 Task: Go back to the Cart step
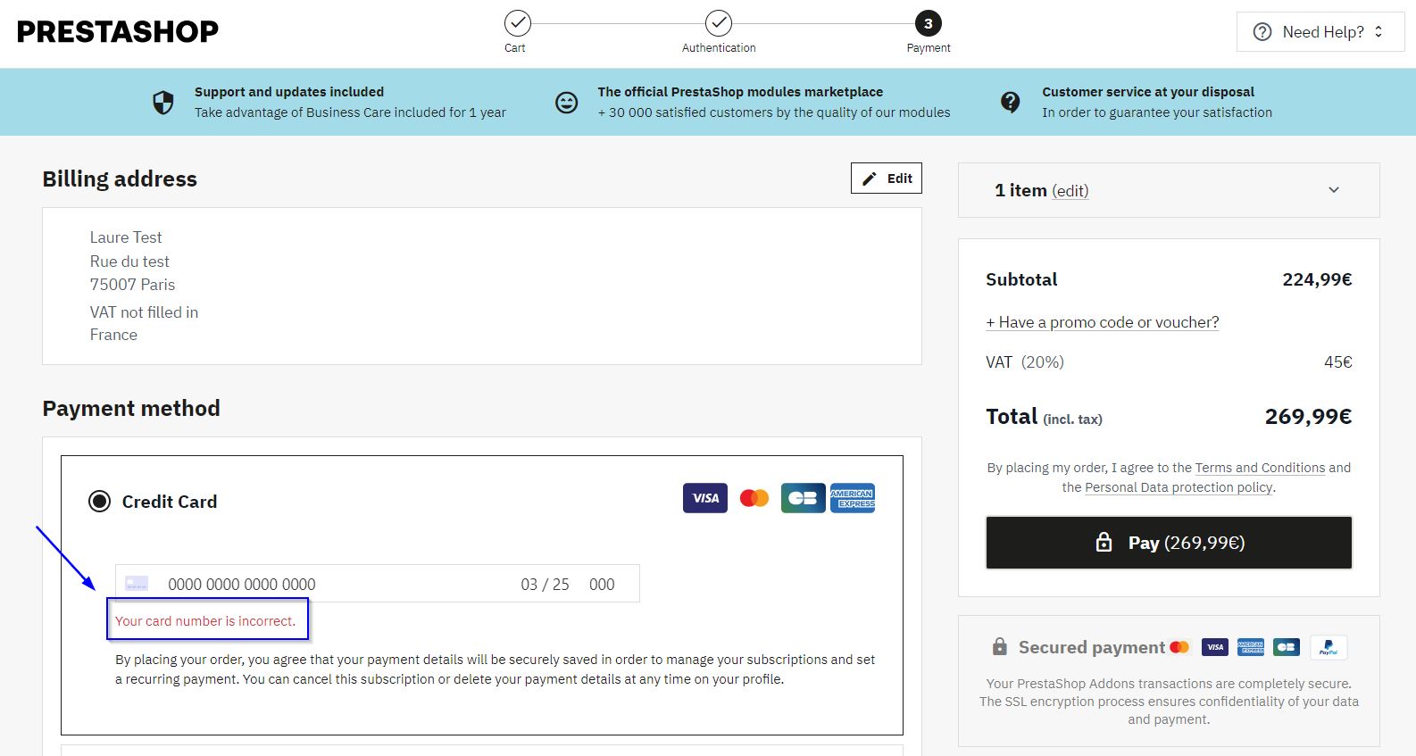[x=517, y=24]
